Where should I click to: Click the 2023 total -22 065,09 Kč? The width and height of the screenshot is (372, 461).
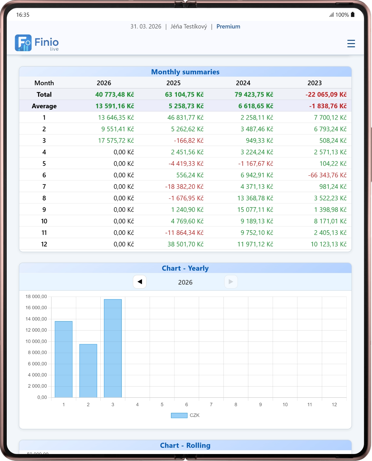coord(326,95)
